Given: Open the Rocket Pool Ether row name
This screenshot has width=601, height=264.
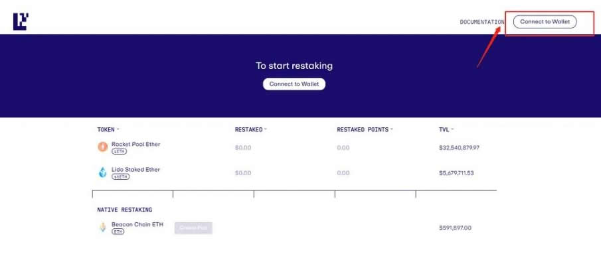Looking at the screenshot, I should [x=135, y=144].
